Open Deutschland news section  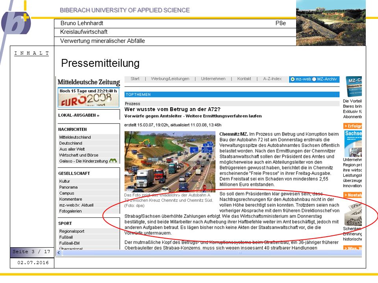(x=70, y=143)
